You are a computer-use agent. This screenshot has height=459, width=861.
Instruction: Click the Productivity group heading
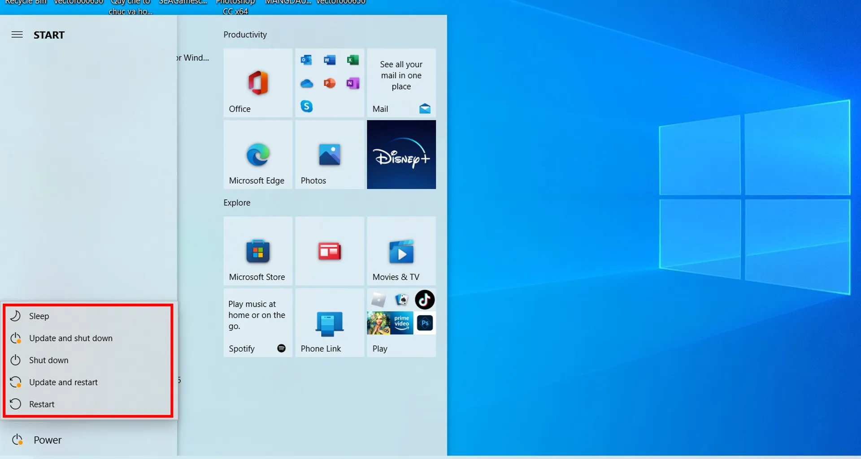pyautogui.click(x=245, y=34)
